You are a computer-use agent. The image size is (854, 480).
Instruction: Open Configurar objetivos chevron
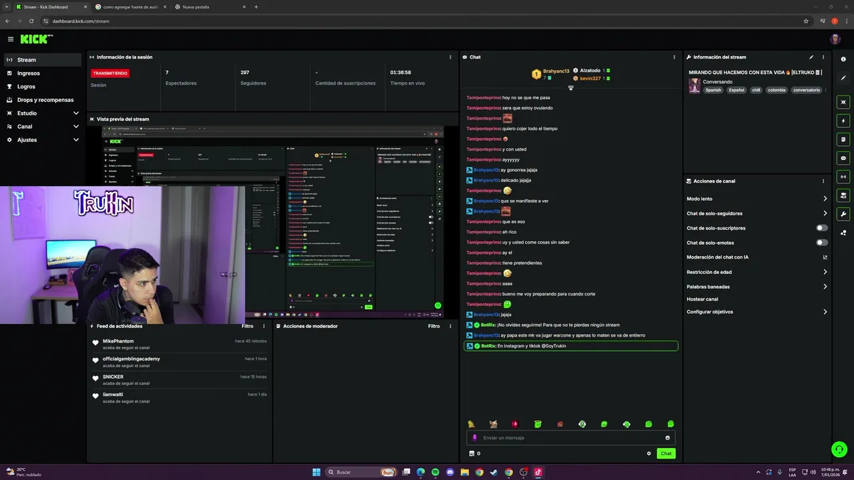[825, 312]
